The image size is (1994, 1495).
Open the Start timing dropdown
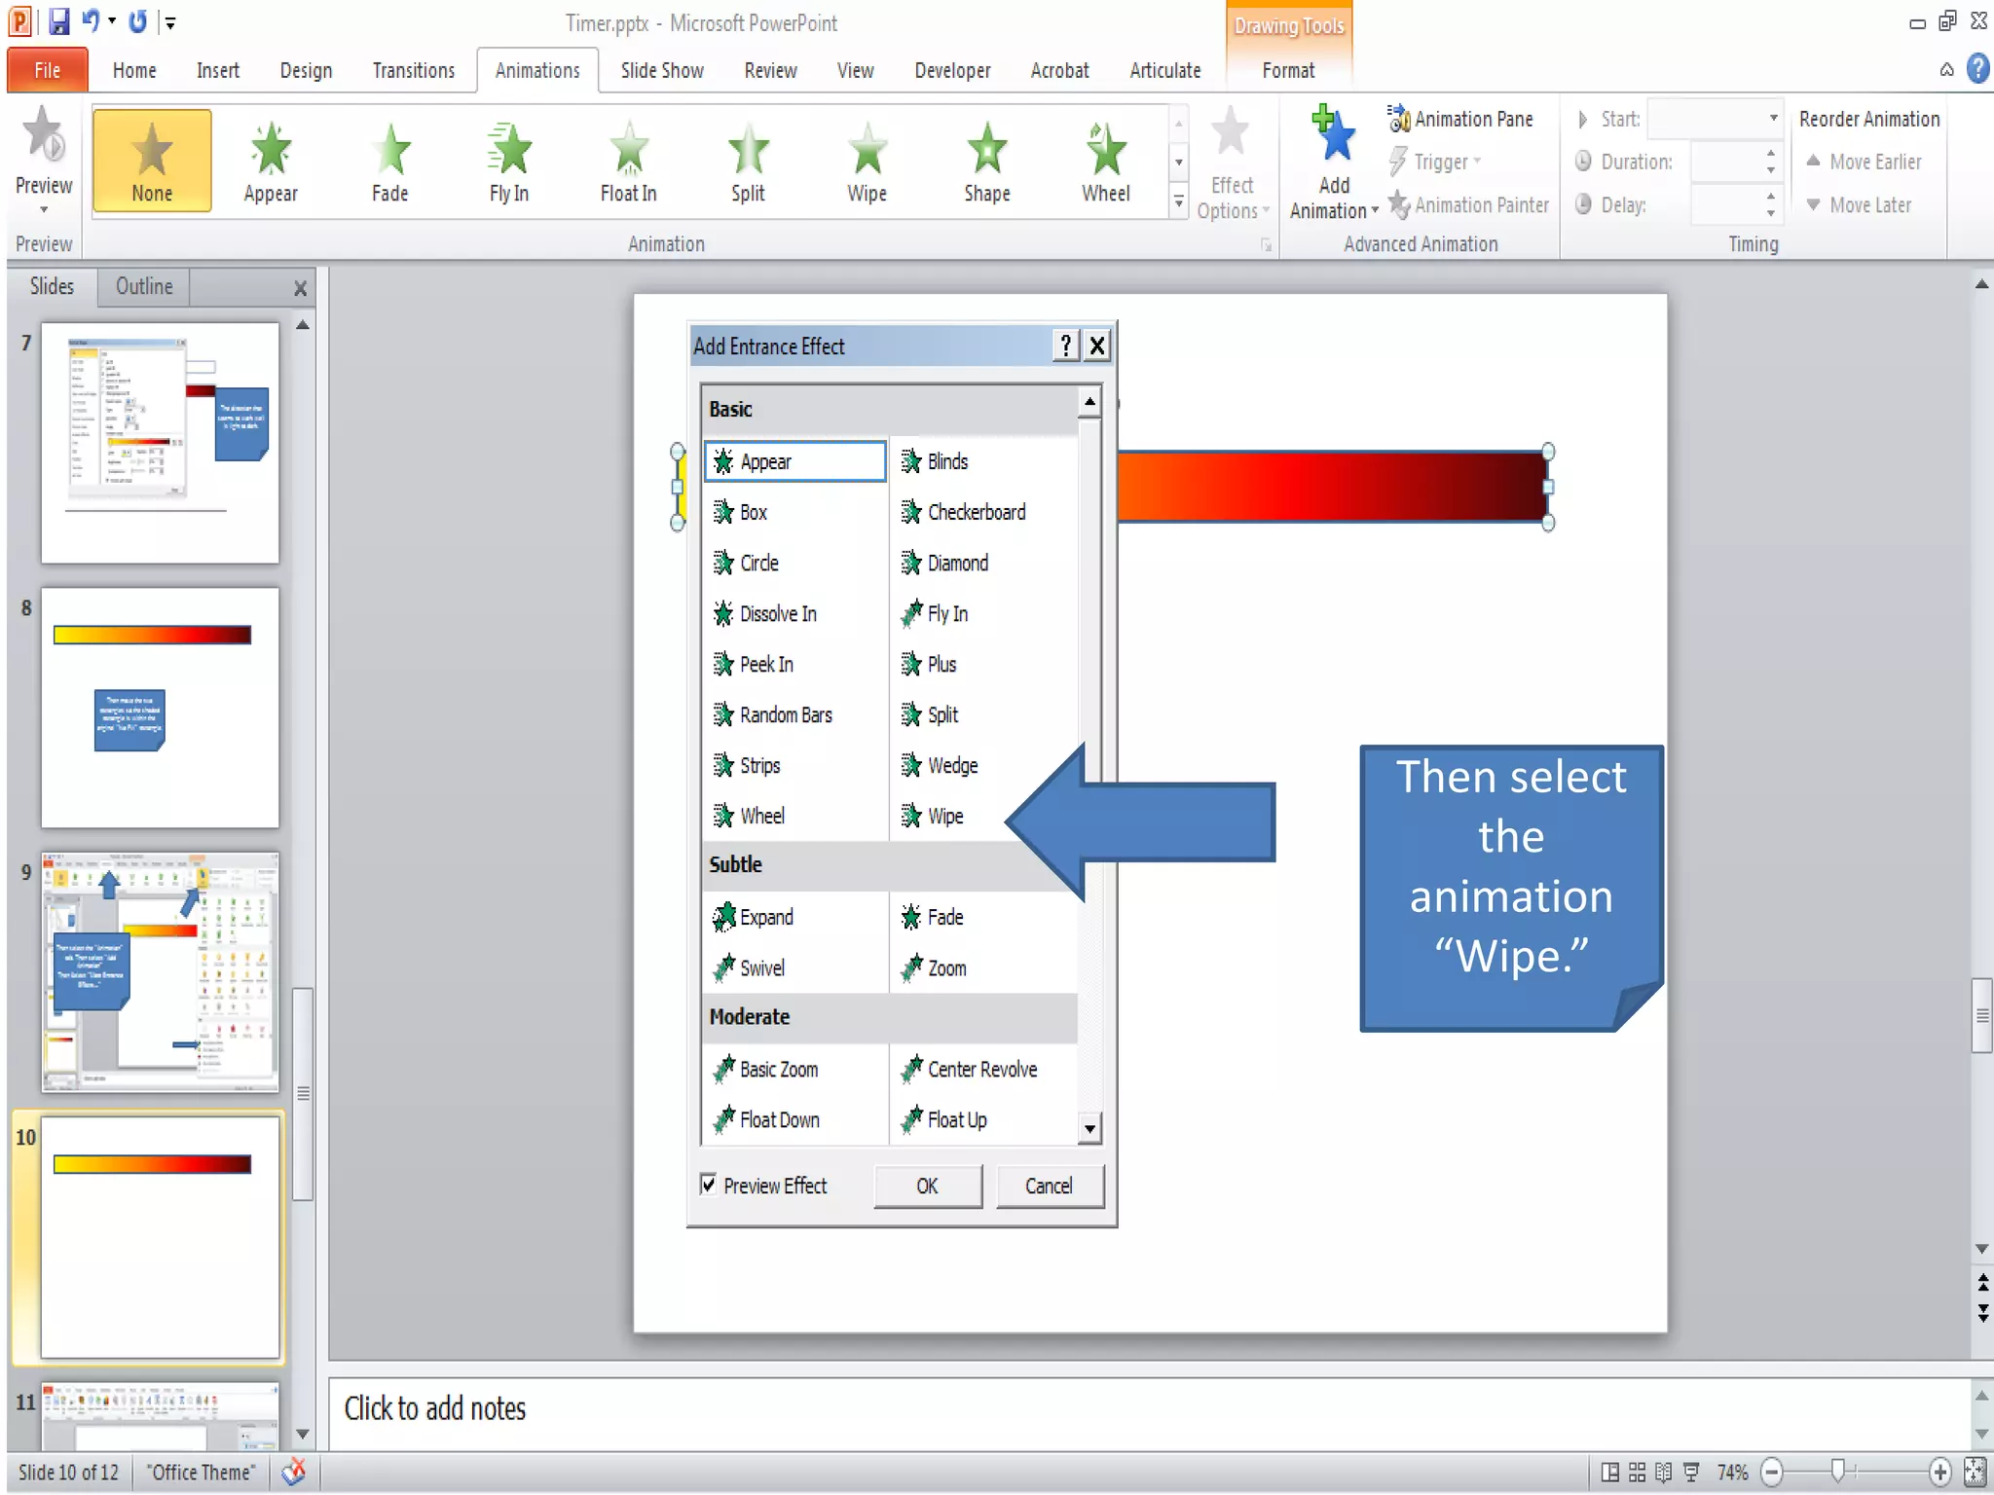(1773, 119)
